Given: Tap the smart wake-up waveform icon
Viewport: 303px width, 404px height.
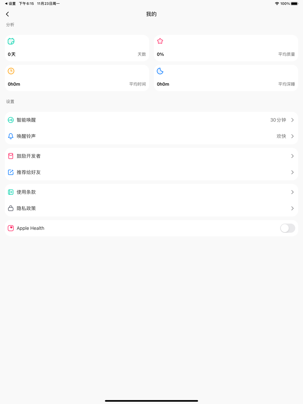Looking at the screenshot, I should tap(11, 120).
